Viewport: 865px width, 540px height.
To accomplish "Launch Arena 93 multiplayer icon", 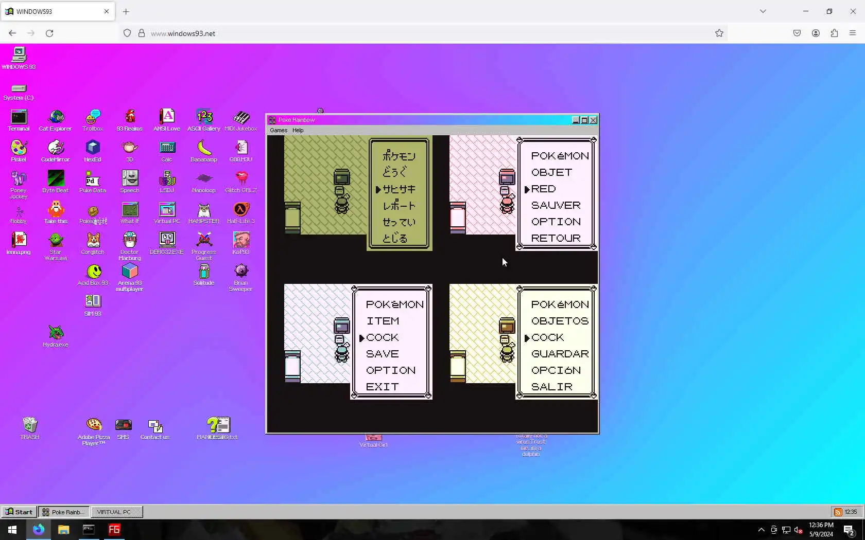I will pos(130,278).
